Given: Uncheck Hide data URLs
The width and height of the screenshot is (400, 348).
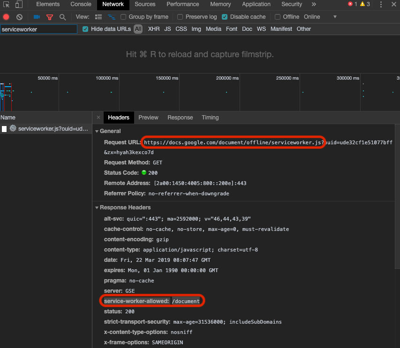Looking at the screenshot, I should pos(85,29).
